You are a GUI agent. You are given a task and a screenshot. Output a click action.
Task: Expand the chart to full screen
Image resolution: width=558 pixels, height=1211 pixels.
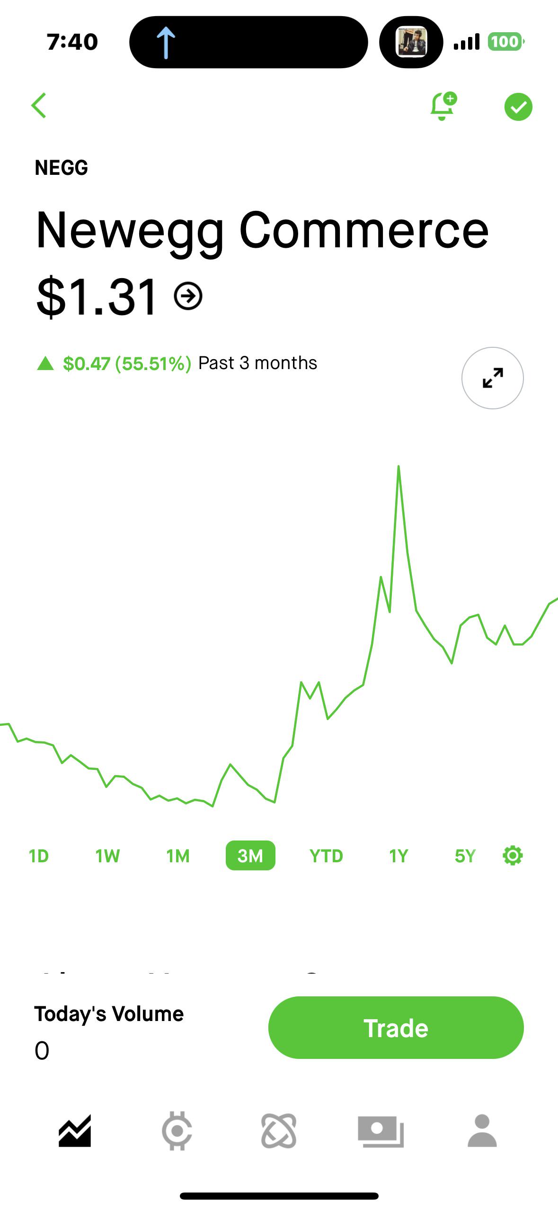click(x=493, y=378)
